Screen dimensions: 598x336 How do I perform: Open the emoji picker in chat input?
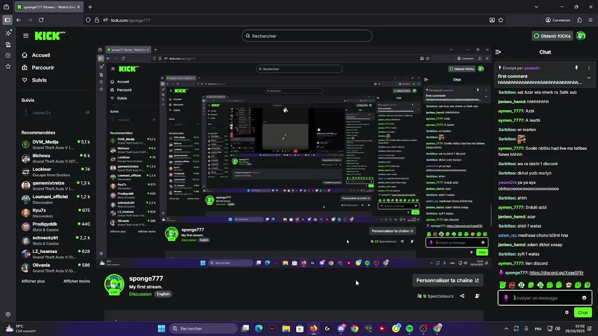tap(584, 298)
